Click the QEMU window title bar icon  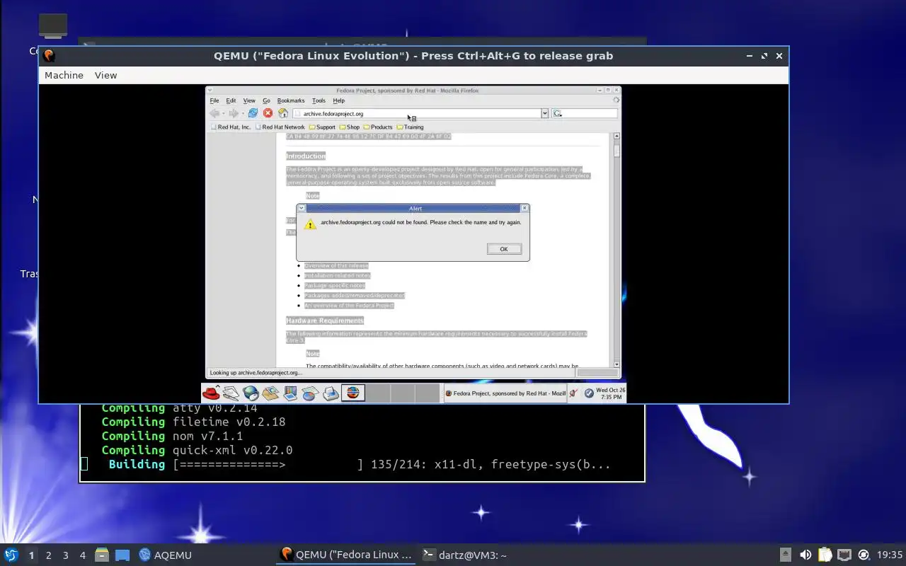(49, 56)
